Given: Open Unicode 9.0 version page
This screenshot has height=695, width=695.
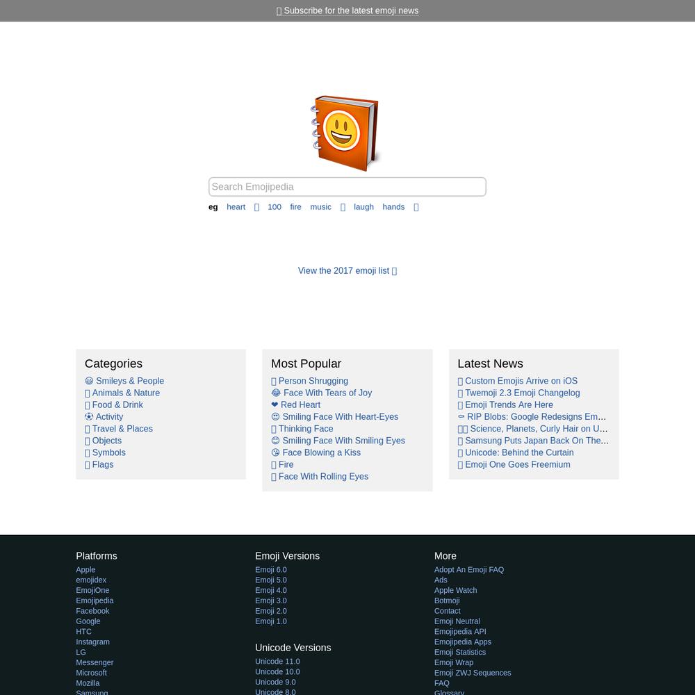Looking at the screenshot, I should (275, 682).
